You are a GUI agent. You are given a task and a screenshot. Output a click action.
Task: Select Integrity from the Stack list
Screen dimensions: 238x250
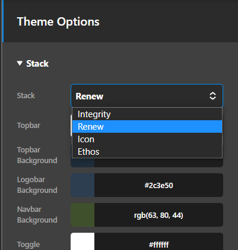click(147, 114)
